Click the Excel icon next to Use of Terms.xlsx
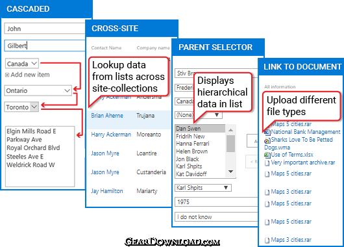 click(267, 155)
